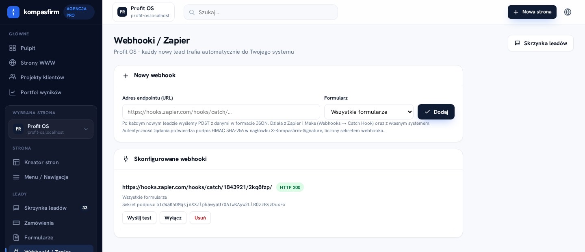This screenshot has width=585, height=252.
Task: Open Menu / Nawigacja settings
Action: point(51,177)
